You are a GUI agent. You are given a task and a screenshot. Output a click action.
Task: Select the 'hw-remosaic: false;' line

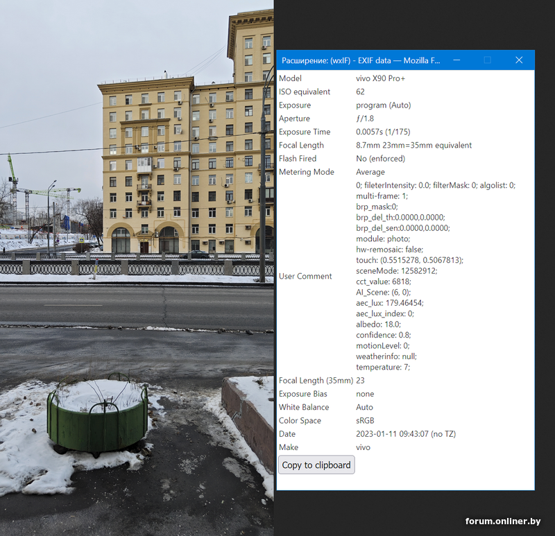click(390, 250)
